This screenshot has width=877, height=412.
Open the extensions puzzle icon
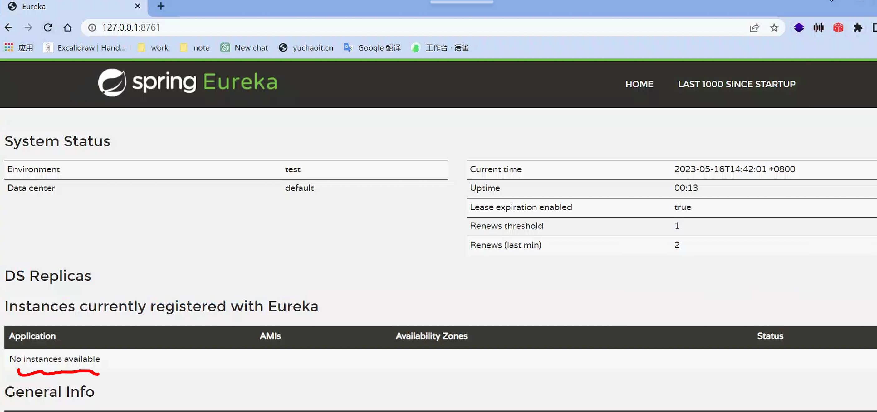(858, 27)
